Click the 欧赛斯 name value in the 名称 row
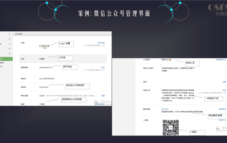This screenshot has width=227, height=143. (42, 59)
